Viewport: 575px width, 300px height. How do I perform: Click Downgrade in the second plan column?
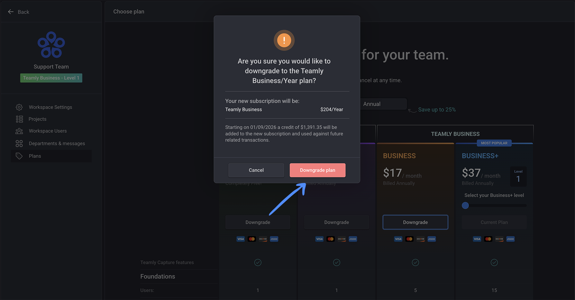pyautogui.click(x=337, y=222)
